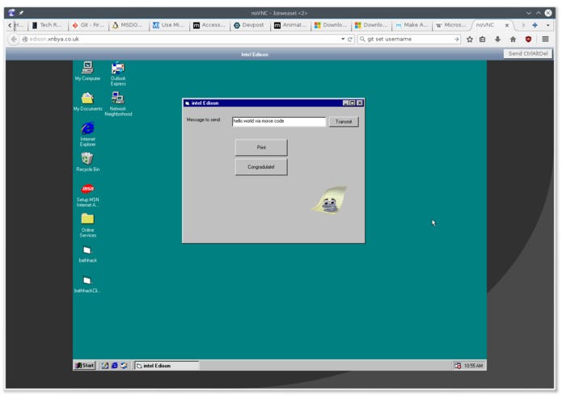Reload the page with refresh icon

tap(350, 40)
